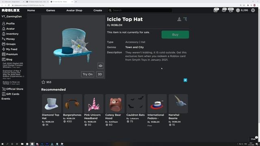This screenshot has width=260, height=146.
Task: Open the taskbar search magnifier
Action: point(7,144)
